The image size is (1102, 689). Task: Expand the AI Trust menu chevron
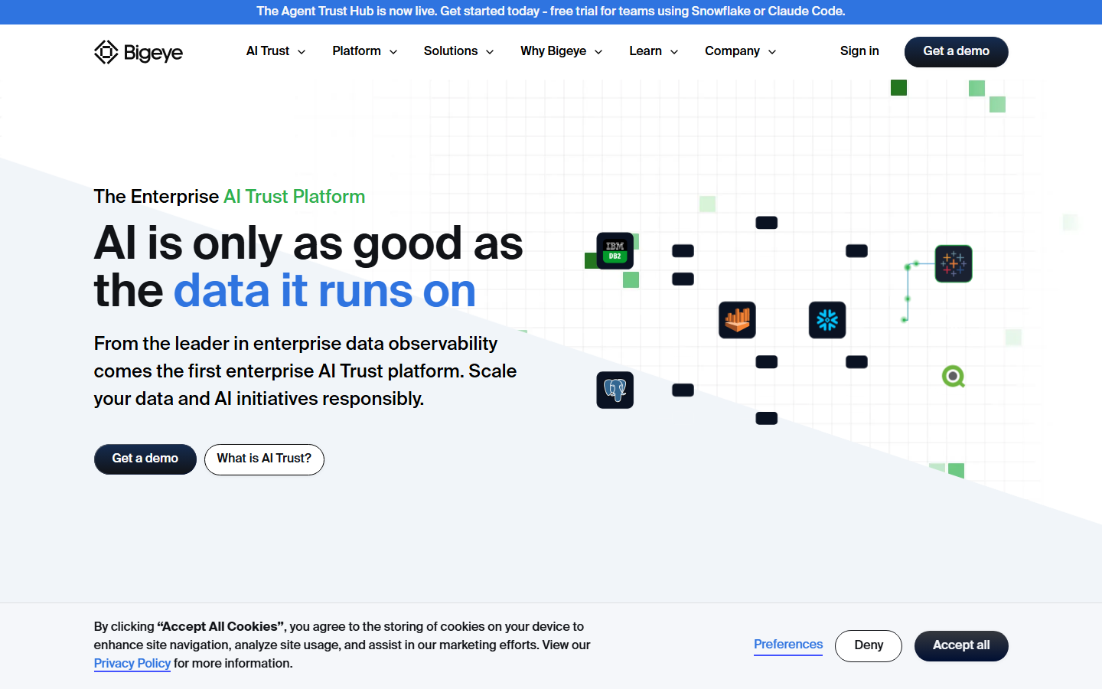(302, 52)
